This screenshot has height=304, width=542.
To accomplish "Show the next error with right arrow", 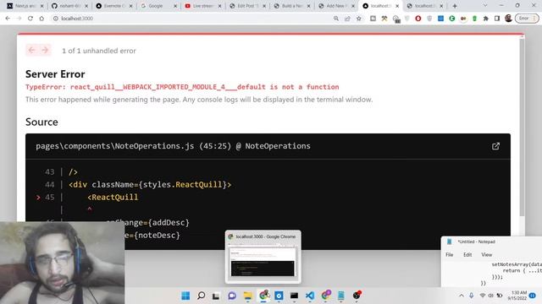I will tap(45, 51).
